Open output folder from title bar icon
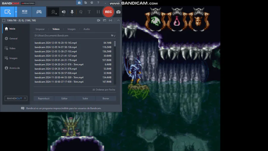This screenshot has height=151, width=268. [x=86, y=3]
